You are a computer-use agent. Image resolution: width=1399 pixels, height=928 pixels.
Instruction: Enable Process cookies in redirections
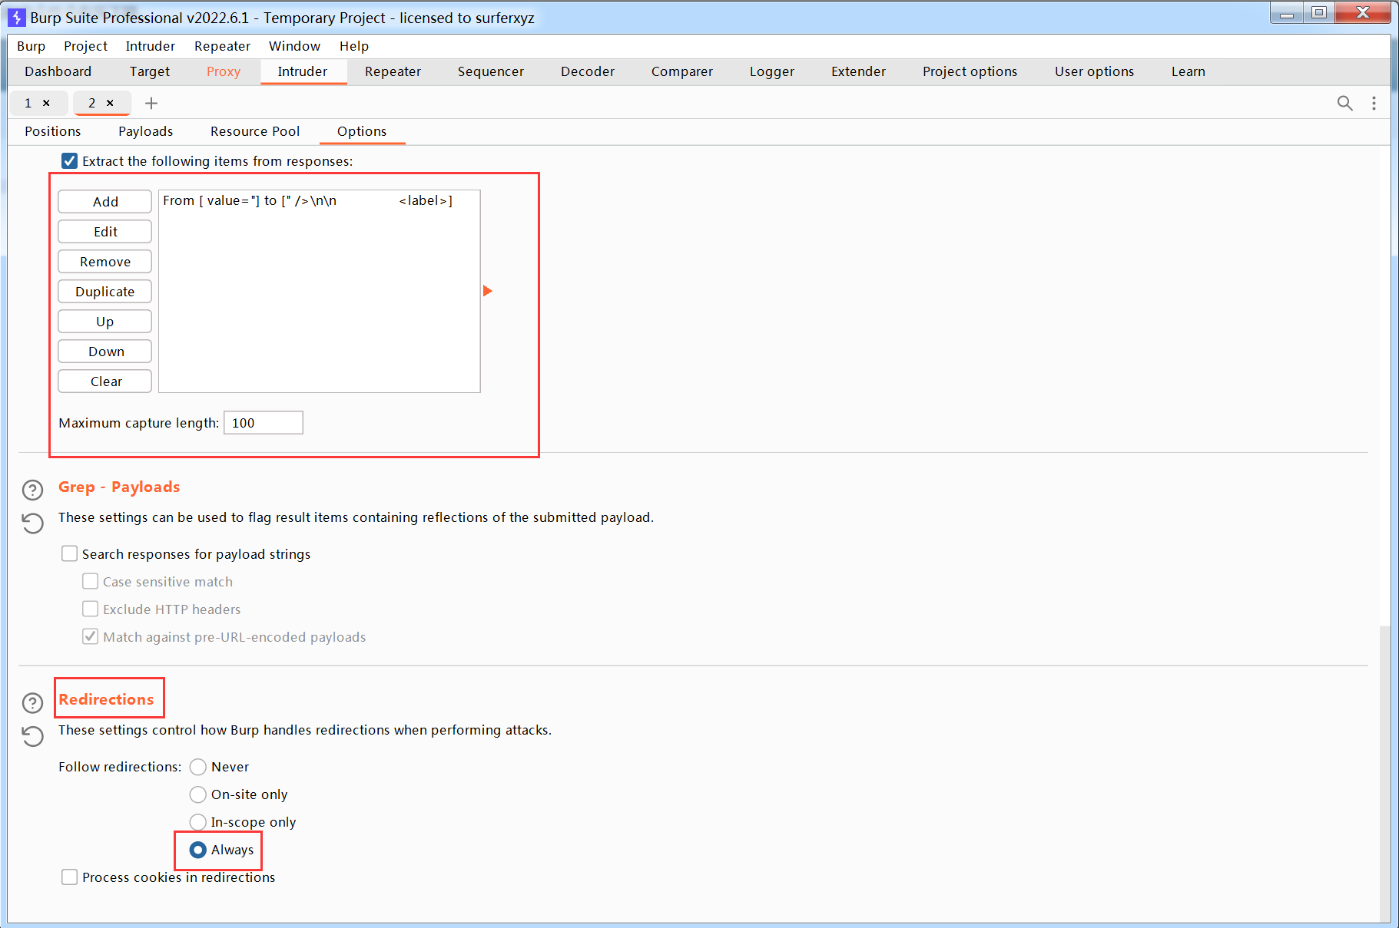(x=70, y=877)
